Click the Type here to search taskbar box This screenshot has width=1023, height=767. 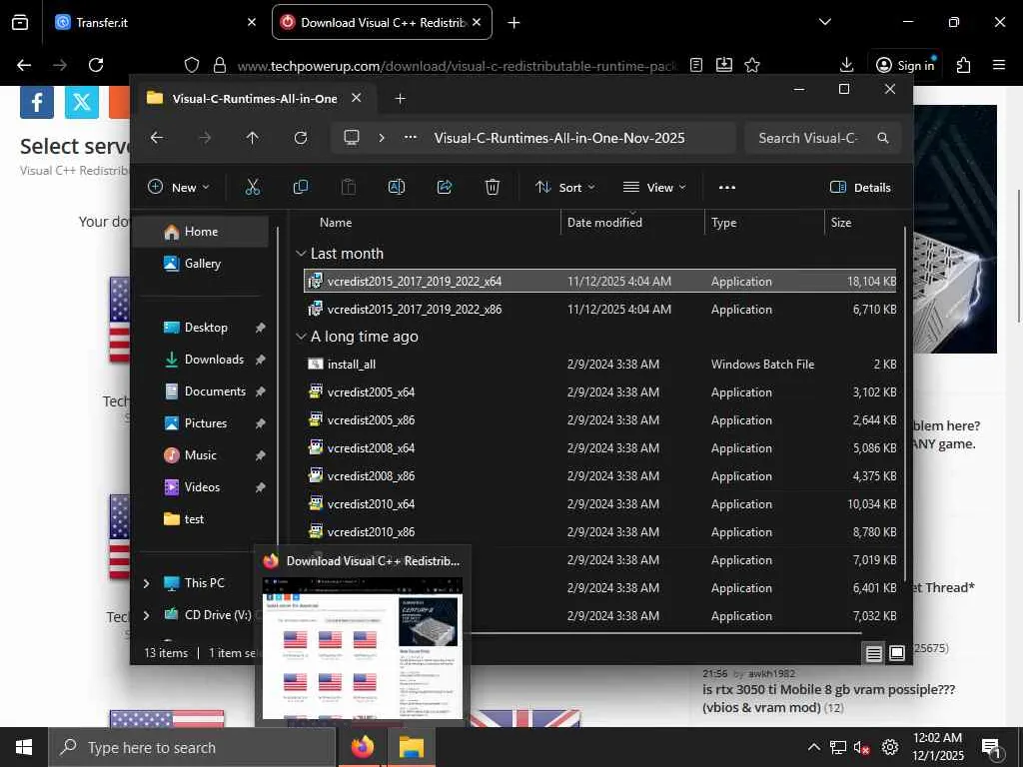(x=192, y=747)
